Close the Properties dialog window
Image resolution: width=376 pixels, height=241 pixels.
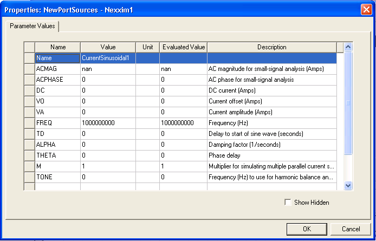[x=366, y=9]
